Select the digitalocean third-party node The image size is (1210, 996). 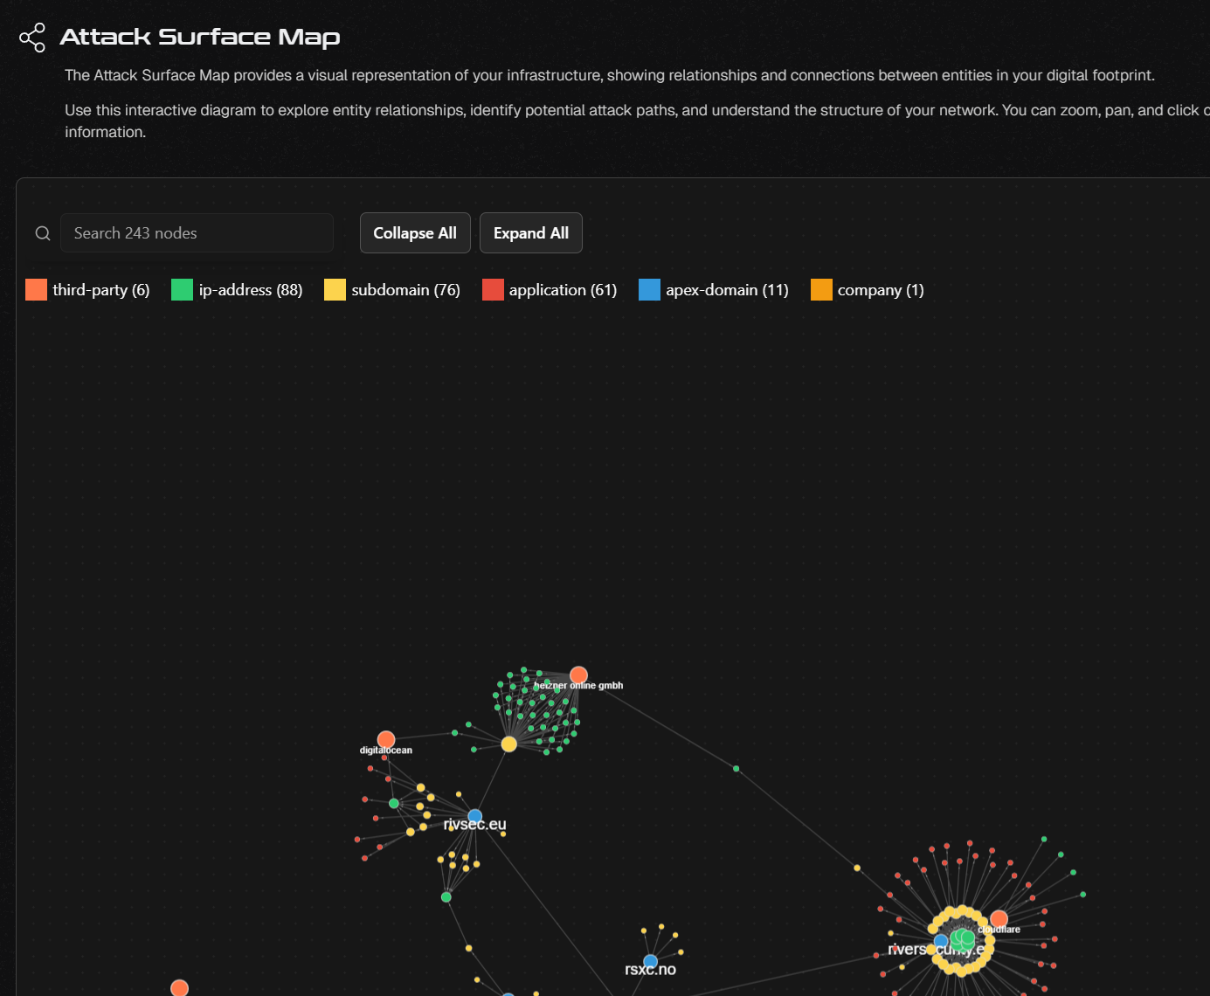pyautogui.click(x=386, y=740)
